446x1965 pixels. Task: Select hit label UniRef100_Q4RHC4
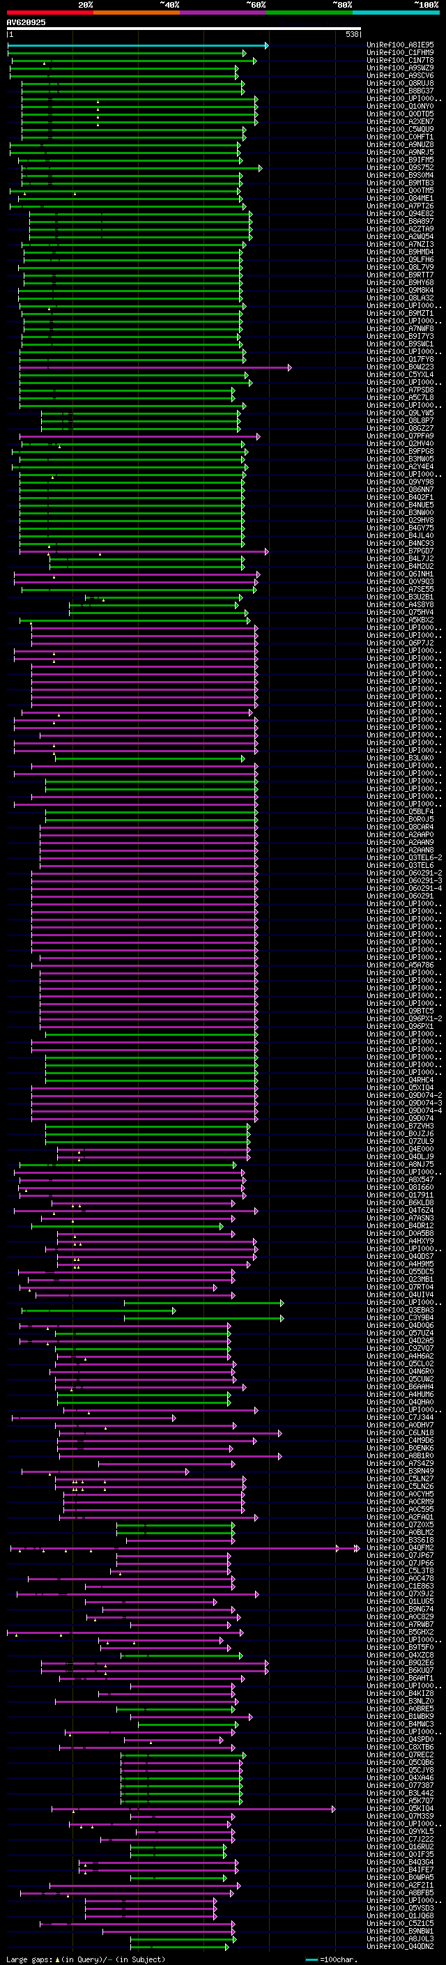point(400,1080)
